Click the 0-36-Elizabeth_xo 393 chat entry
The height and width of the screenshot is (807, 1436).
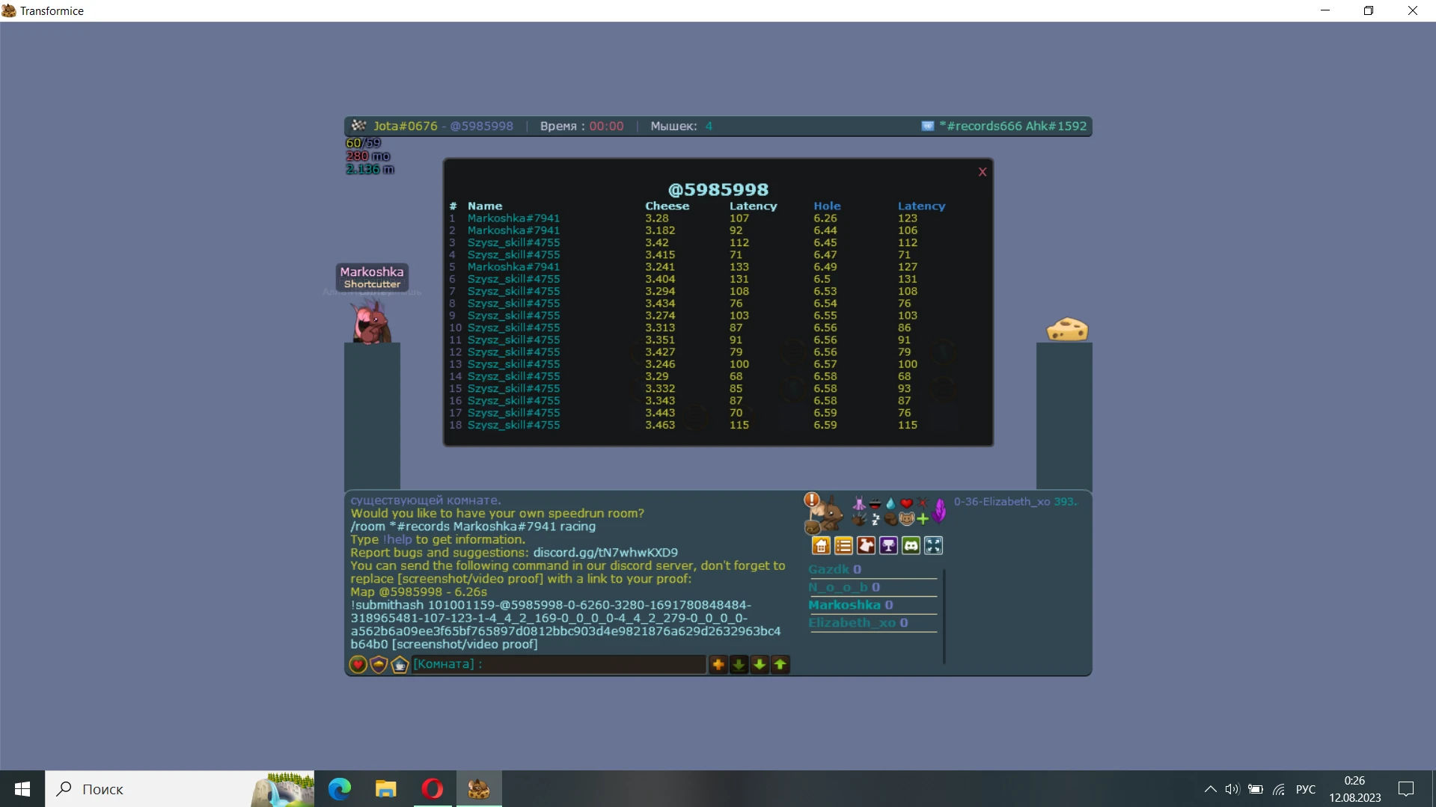pyautogui.click(x=1015, y=502)
